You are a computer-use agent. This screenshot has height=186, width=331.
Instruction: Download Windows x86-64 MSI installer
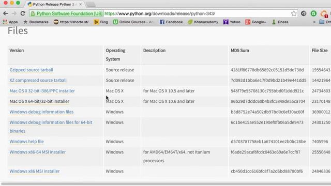point(38,152)
